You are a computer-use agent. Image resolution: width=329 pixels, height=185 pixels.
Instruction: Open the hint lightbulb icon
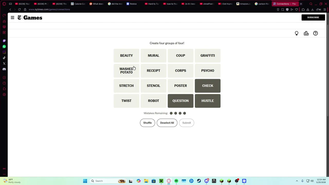click(x=297, y=33)
